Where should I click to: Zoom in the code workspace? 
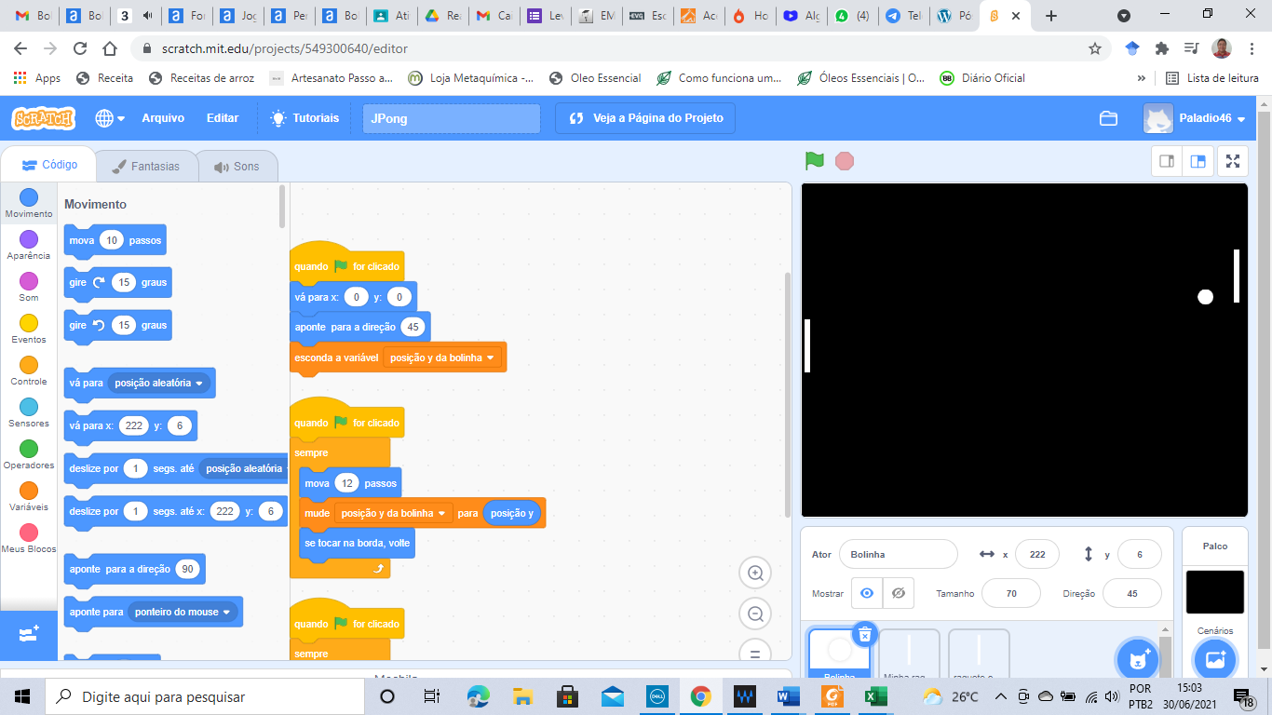click(x=755, y=573)
